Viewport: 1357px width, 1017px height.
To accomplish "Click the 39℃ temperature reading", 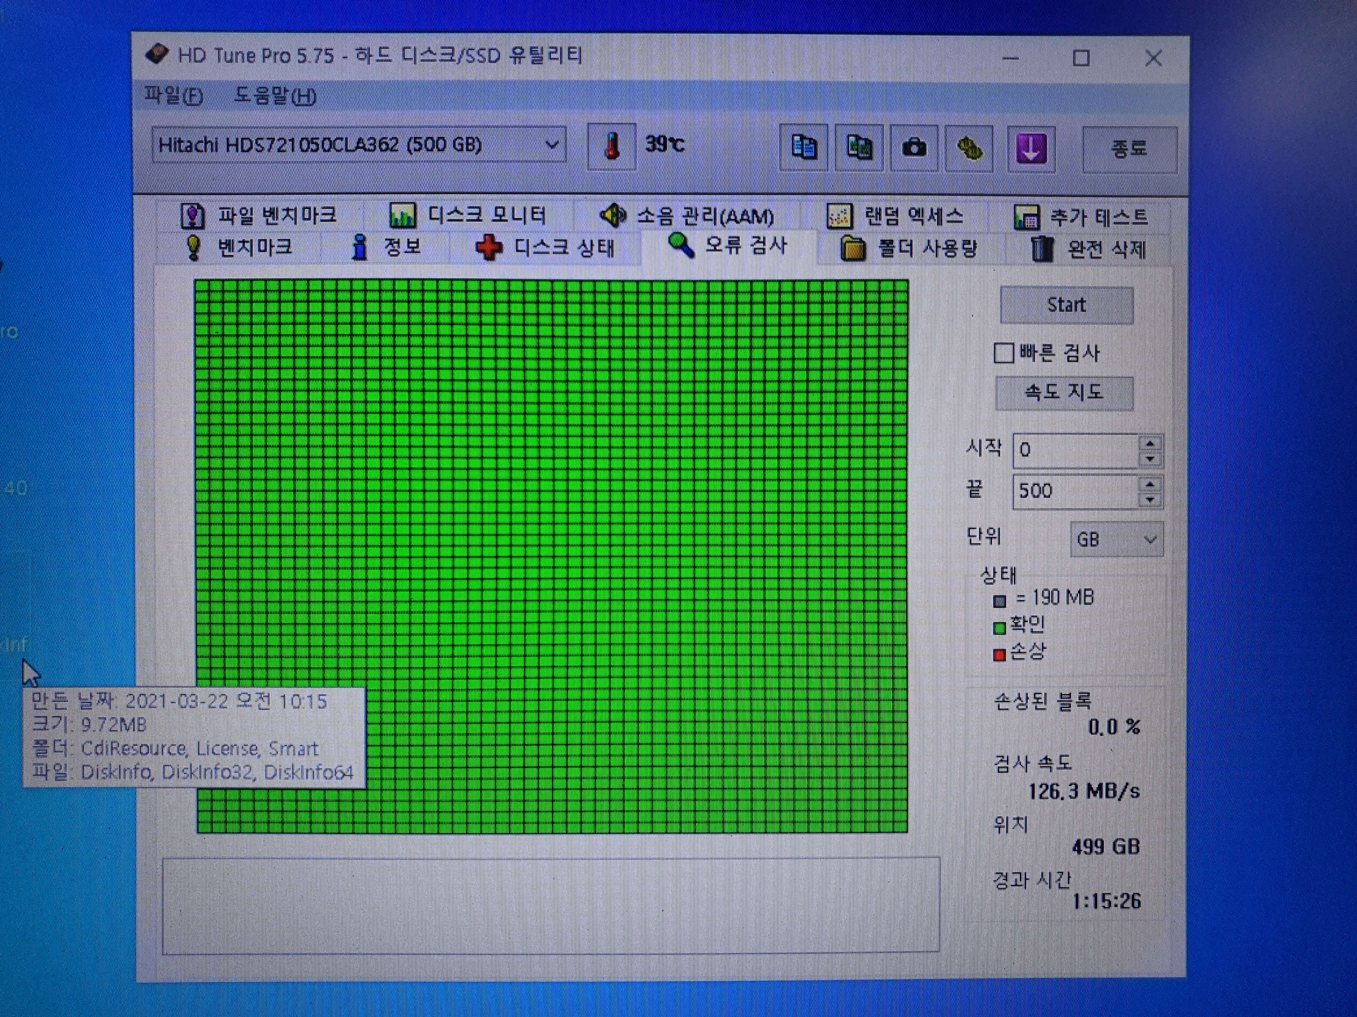I will (x=664, y=144).
